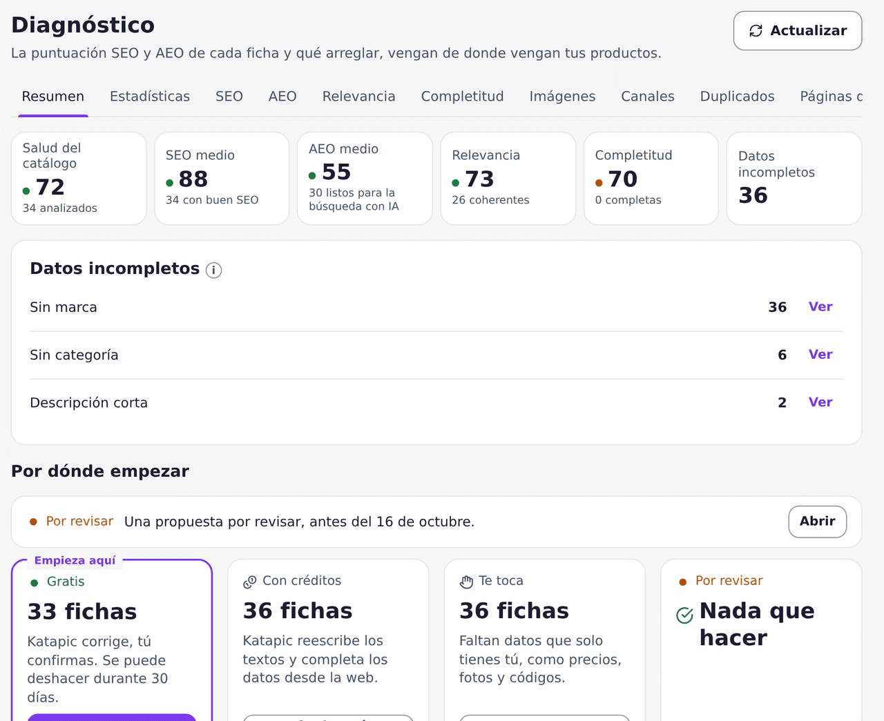Click the 'Empieza aquí' label

75,560
